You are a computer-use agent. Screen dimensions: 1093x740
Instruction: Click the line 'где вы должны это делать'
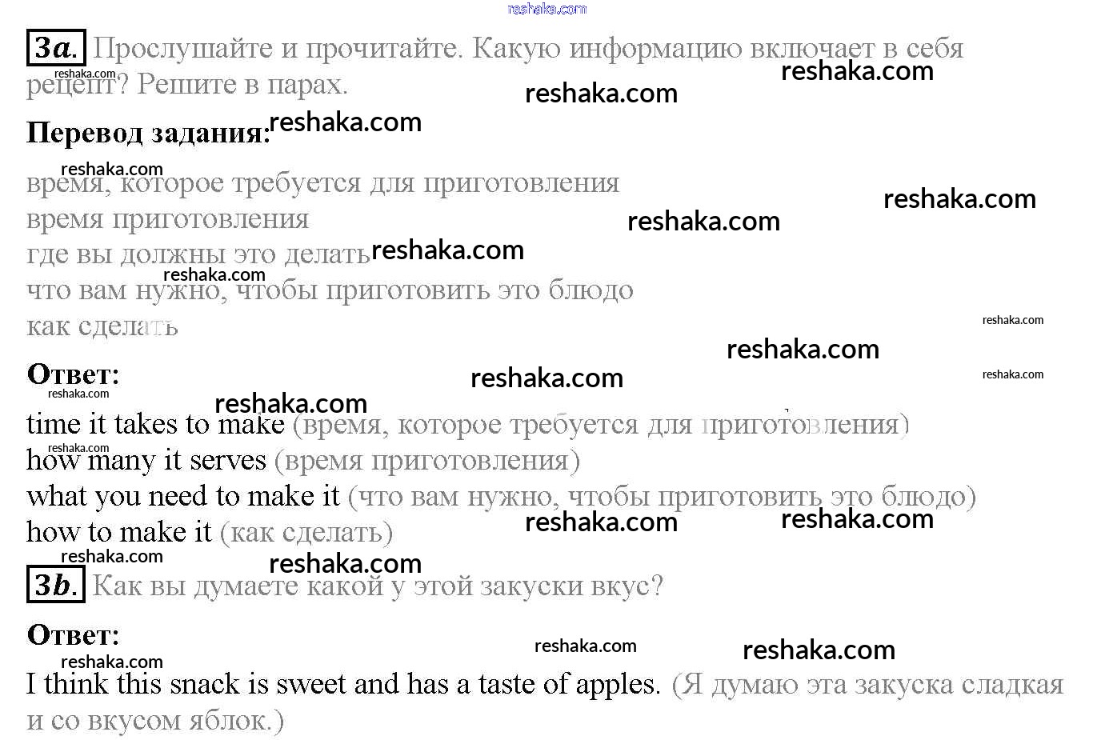pos(198,254)
